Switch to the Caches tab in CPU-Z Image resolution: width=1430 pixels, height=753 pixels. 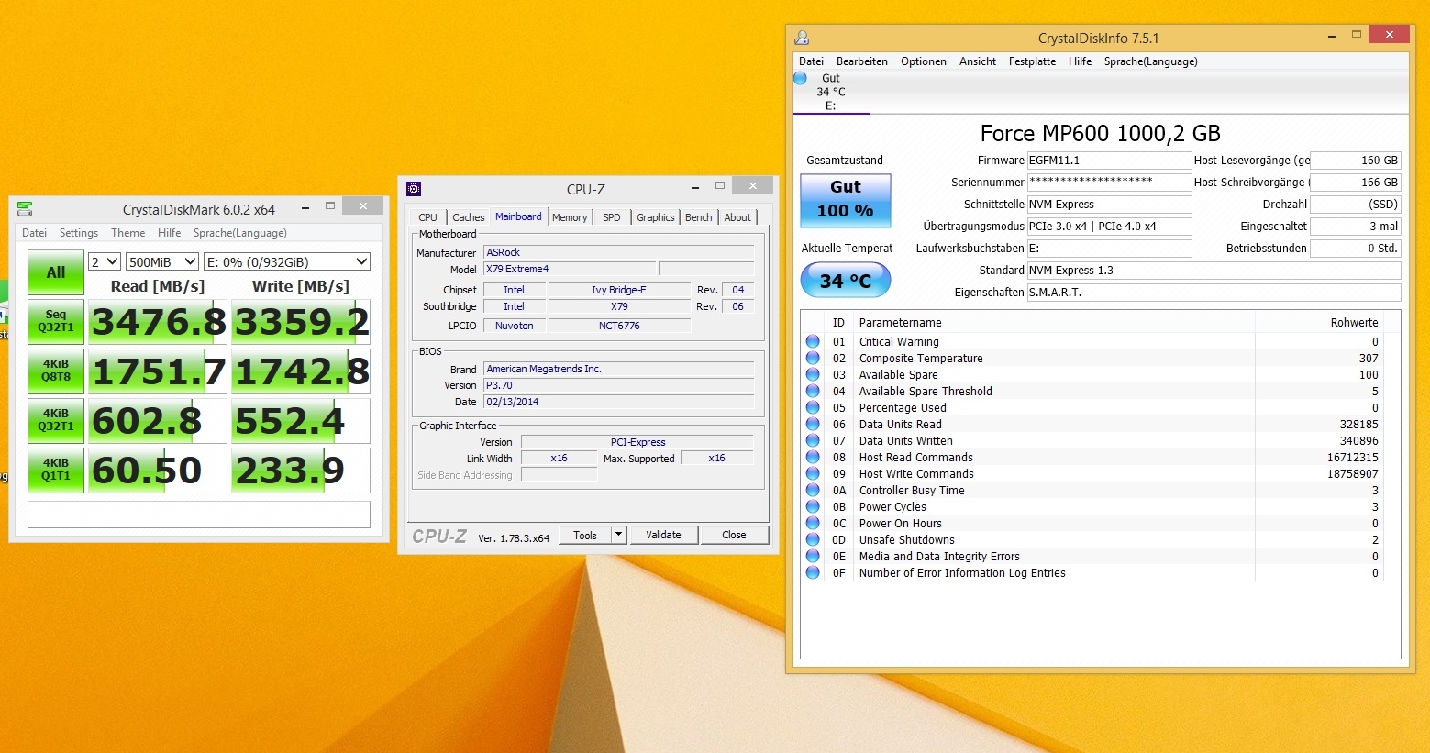[469, 217]
